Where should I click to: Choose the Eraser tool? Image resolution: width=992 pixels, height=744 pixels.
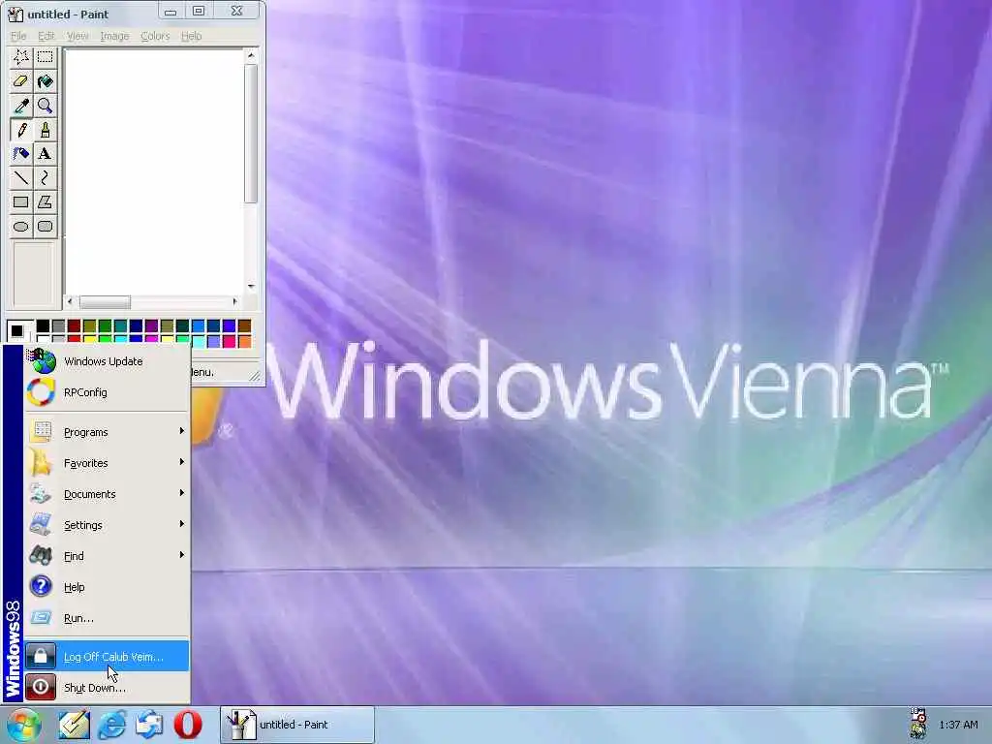[x=21, y=81]
